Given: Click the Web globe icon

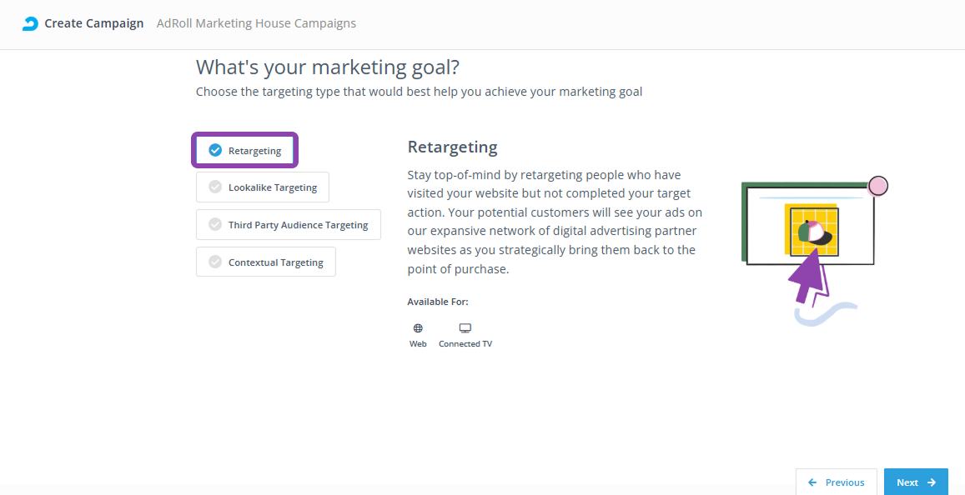Looking at the screenshot, I should point(418,328).
